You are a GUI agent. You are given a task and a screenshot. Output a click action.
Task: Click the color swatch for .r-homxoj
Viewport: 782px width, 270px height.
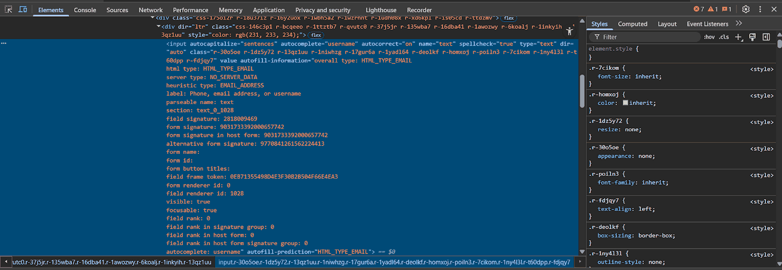pyautogui.click(x=625, y=103)
